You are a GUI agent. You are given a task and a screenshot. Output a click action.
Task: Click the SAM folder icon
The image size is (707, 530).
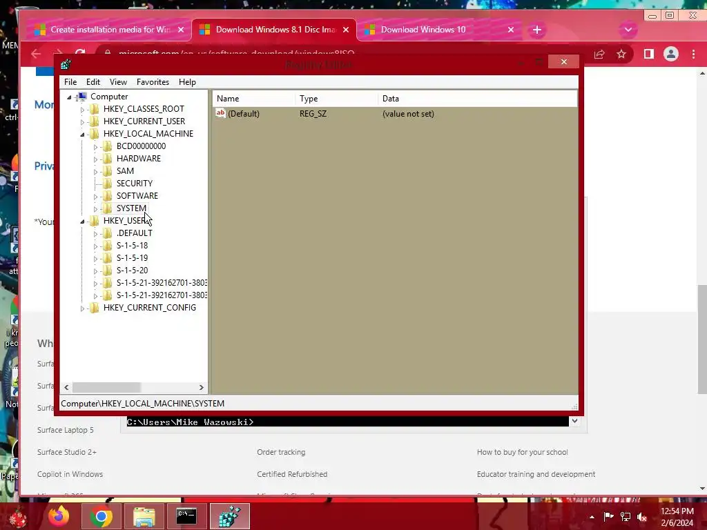[x=107, y=171]
